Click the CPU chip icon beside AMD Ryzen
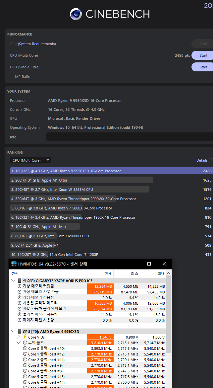The width and height of the screenshot is (213, 388). click(19, 332)
